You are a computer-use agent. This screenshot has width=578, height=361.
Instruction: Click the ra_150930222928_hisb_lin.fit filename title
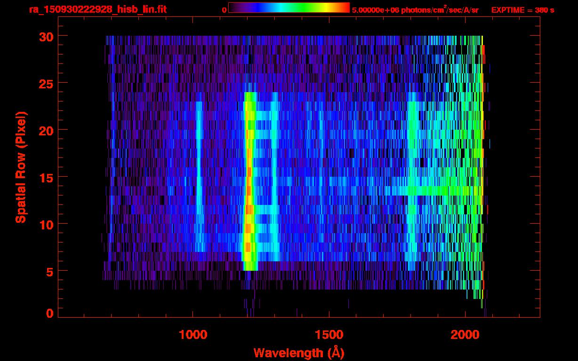pos(97,9)
